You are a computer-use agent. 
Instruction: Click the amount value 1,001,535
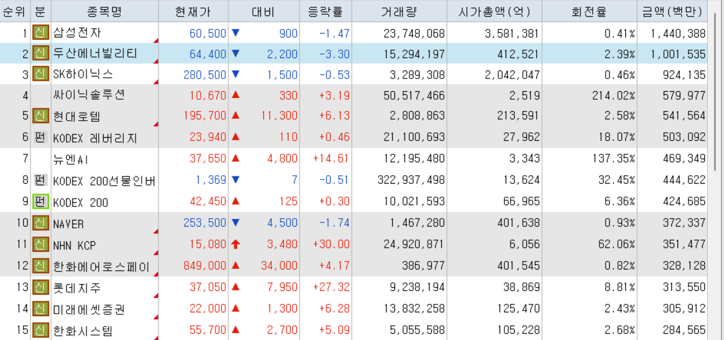pyautogui.click(x=678, y=53)
